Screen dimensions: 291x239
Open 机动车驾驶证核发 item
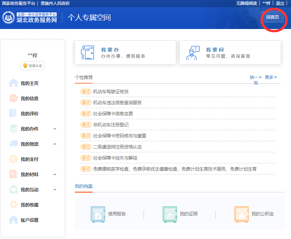(111, 92)
